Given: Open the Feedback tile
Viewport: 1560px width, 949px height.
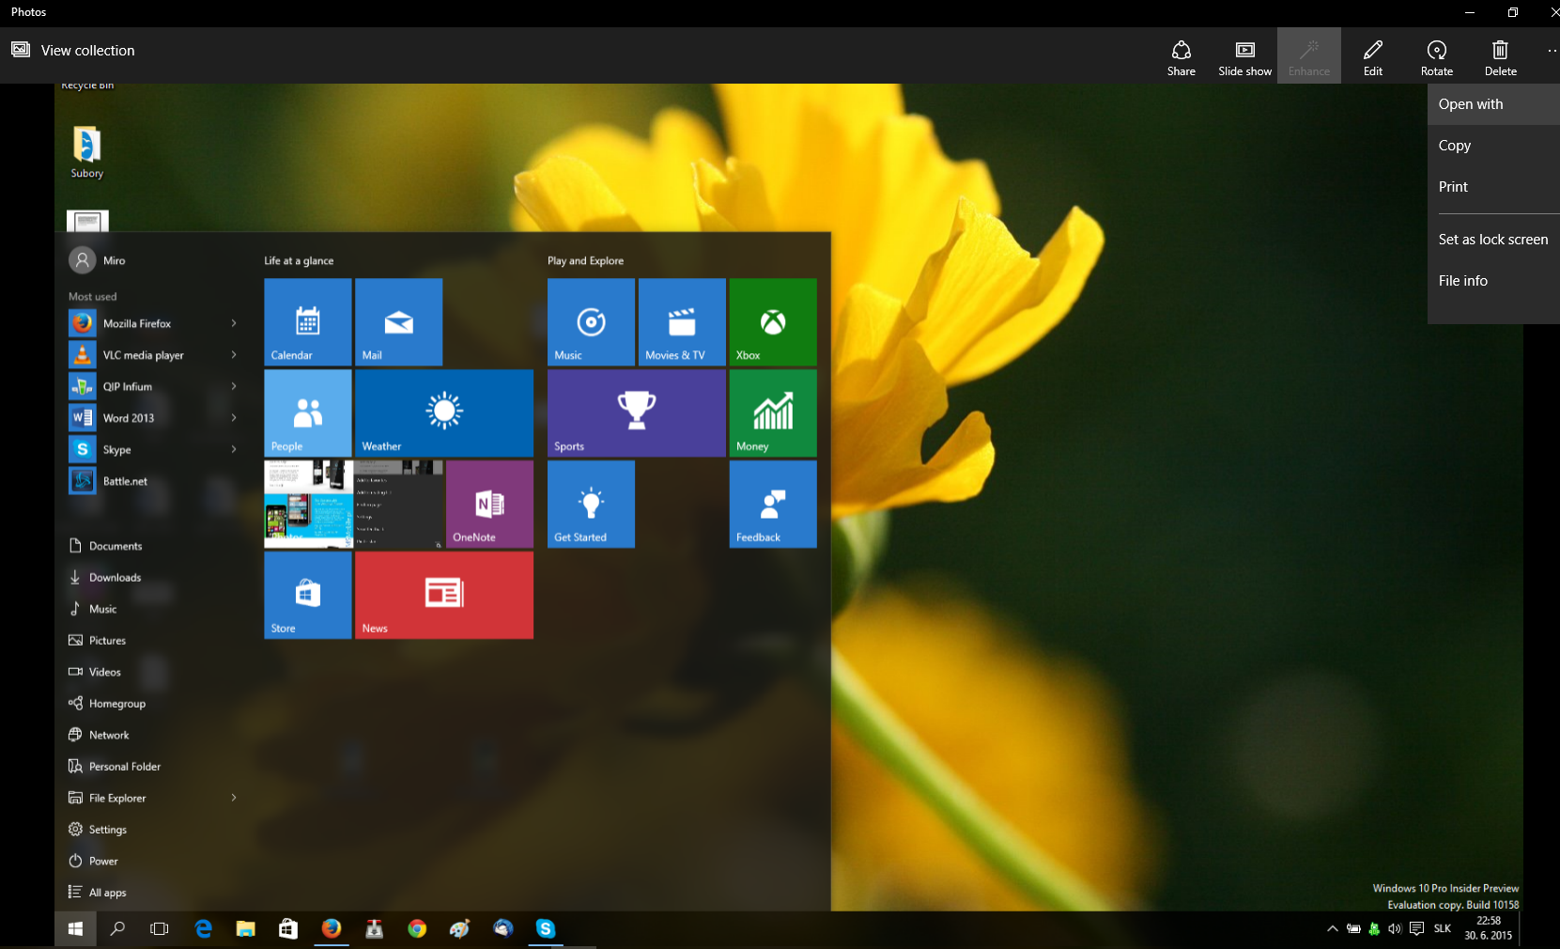Looking at the screenshot, I should (773, 505).
